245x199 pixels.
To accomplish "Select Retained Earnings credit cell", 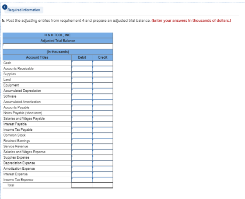I will coord(102,141).
